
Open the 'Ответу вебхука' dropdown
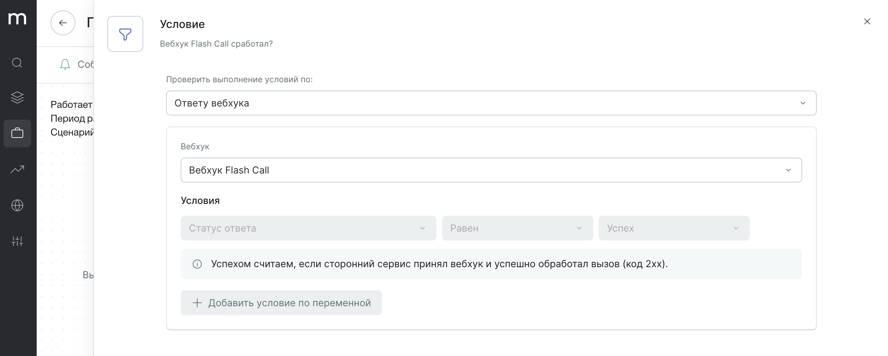[491, 103]
